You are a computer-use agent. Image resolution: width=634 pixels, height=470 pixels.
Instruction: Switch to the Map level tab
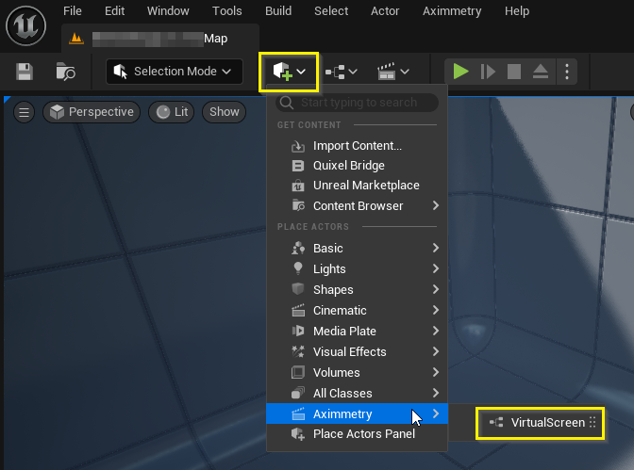point(160,39)
